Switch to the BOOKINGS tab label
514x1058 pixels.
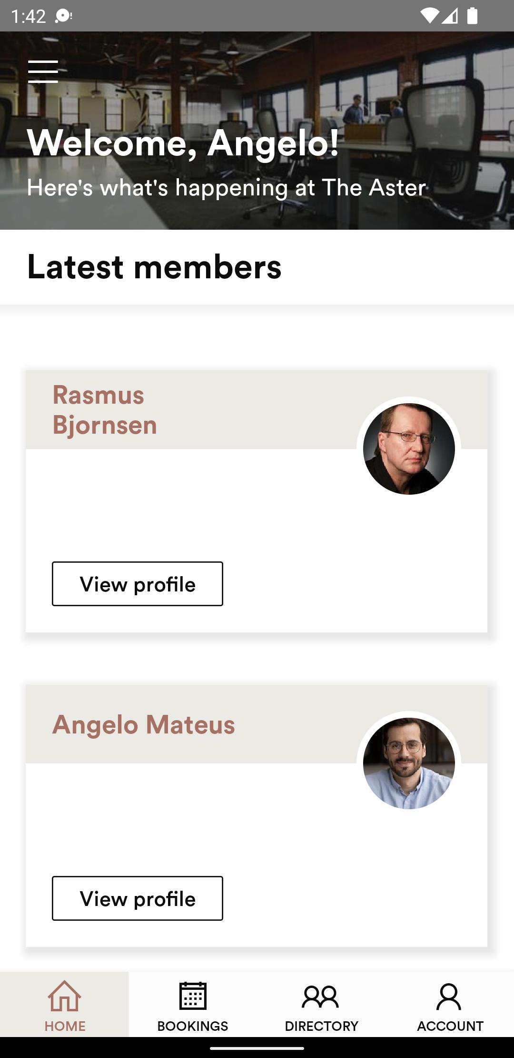click(x=193, y=1026)
